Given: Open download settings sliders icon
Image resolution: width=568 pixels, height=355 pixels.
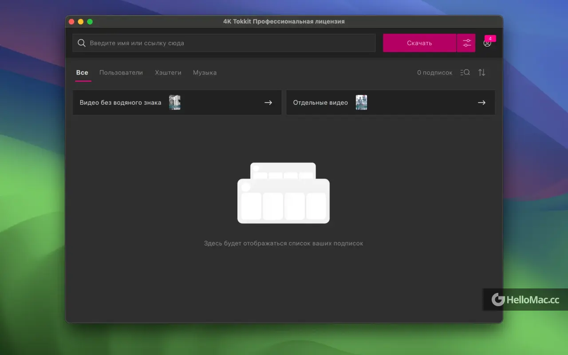Looking at the screenshot, I should tap(466, 43).
